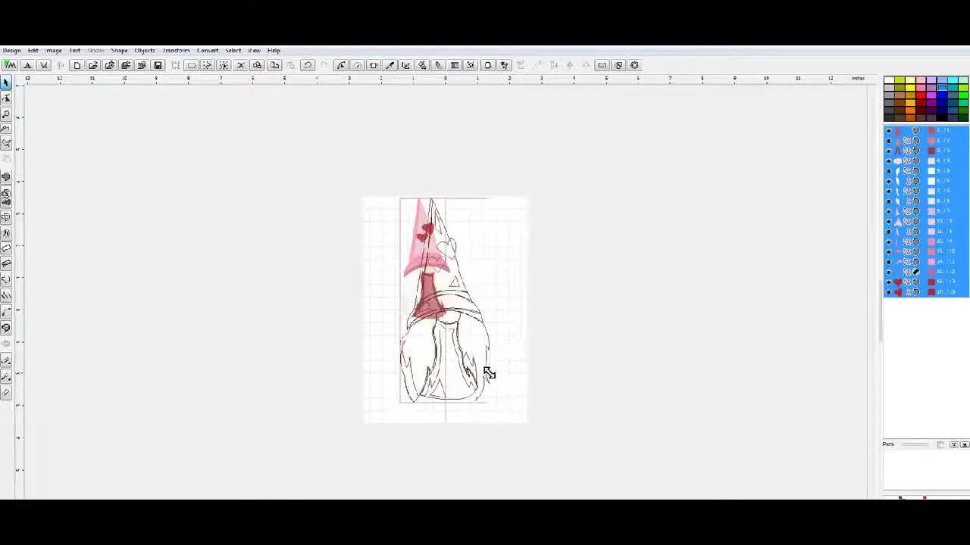Click the New blank page icon
This screenshot has height=545, width=970.
coord(77,65)
